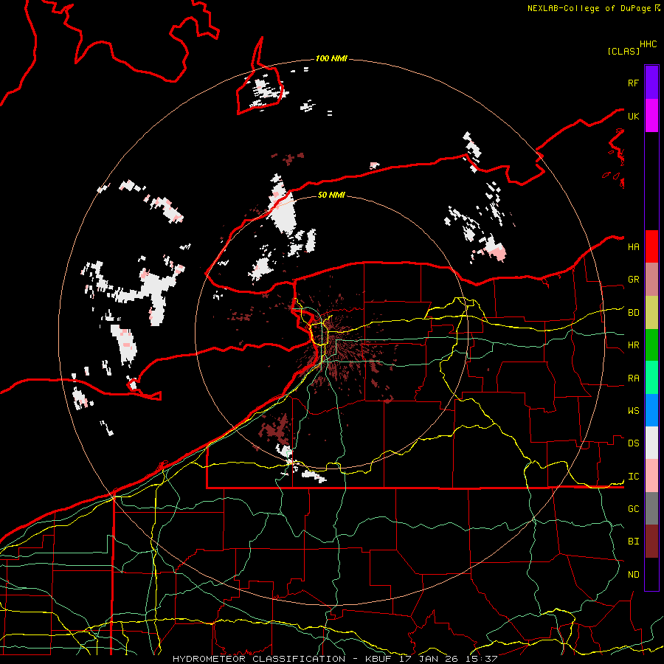Click the HR legend label

633,345
